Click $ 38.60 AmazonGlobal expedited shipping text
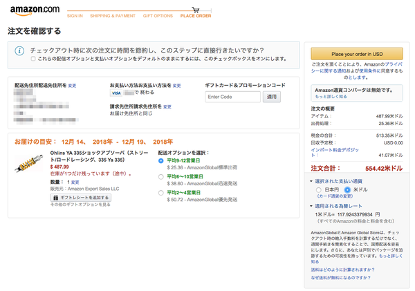Image resolution: width=415 pixels, height=291 pixels. pyautogui.click(x=202, y=183)
